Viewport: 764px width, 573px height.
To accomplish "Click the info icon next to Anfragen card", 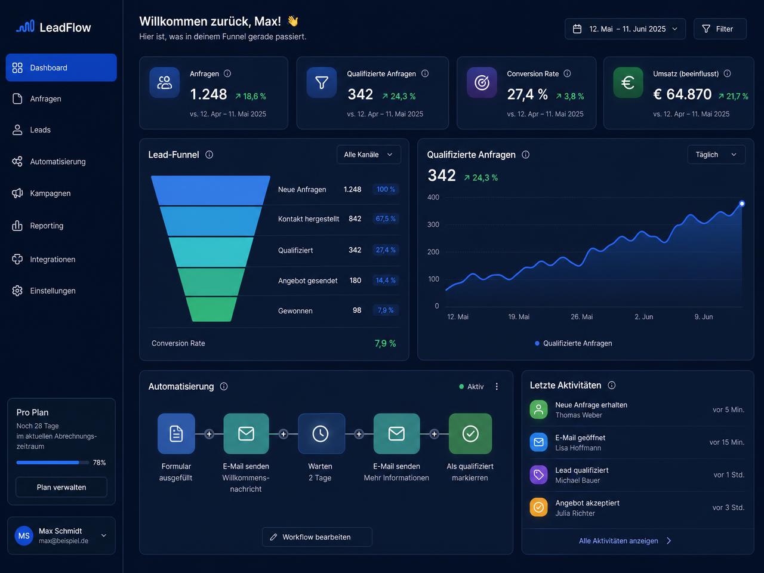I will tap(227, 73).
